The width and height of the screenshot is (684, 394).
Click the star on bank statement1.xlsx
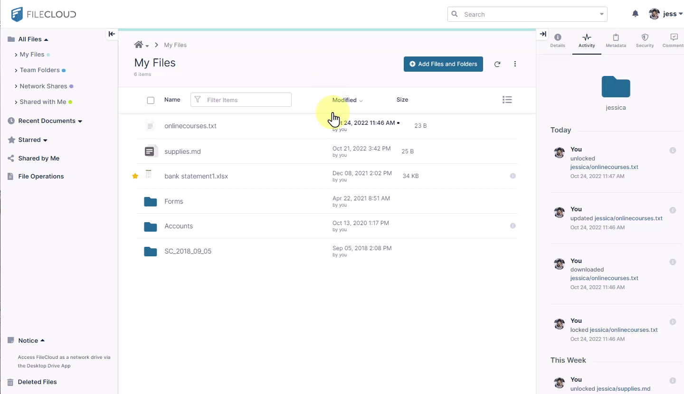coord(135,176)
